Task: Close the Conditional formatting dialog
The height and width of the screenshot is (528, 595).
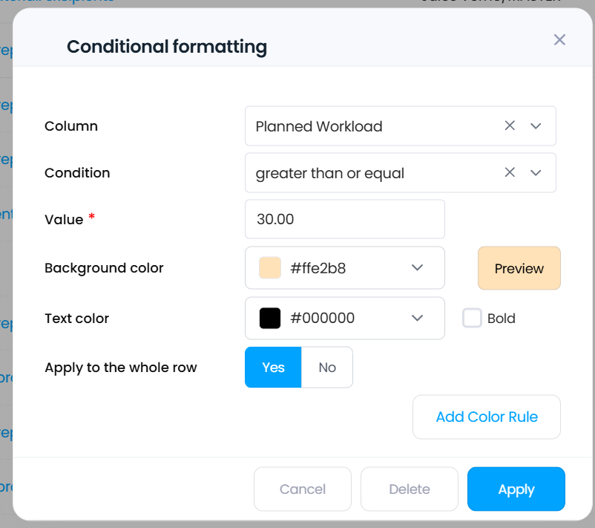Action: tap(559, 39)
